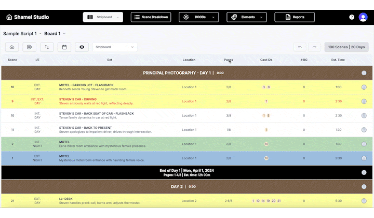Click the 5:30 estimated time for scene 21
The height and width of the screenshot is (218, 374).
coord(339,201)
